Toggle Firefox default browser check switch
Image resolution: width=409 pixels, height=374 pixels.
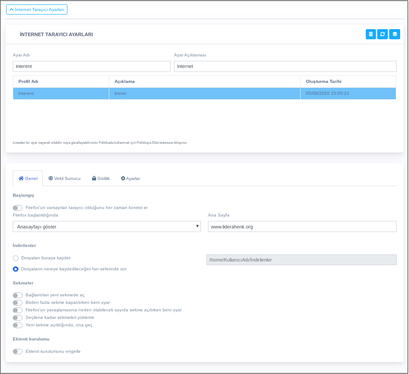(x=18, y=208)
